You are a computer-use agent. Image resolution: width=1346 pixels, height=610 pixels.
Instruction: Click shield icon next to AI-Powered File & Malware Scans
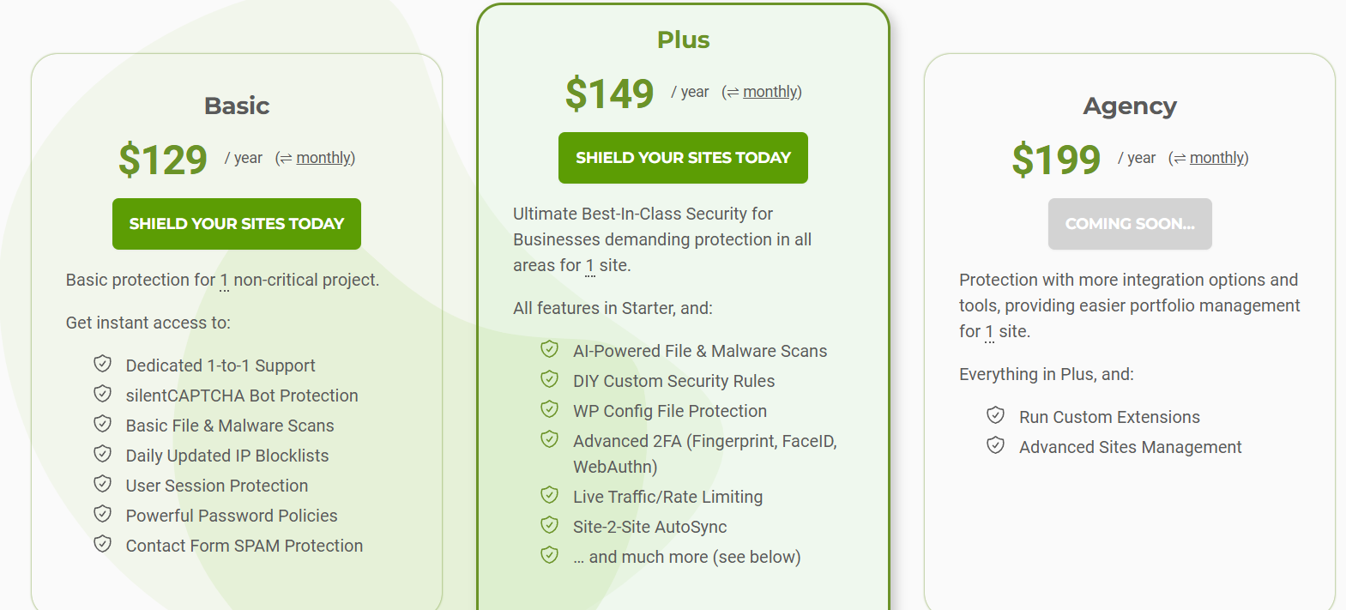[x=550, y=349]
